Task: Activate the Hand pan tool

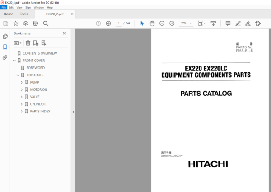Action: 152,23
